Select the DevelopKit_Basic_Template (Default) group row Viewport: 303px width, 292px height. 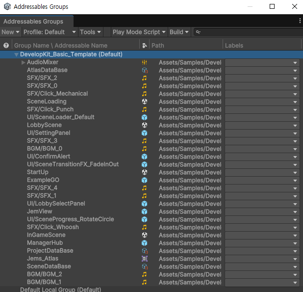[x=151, y=54]
